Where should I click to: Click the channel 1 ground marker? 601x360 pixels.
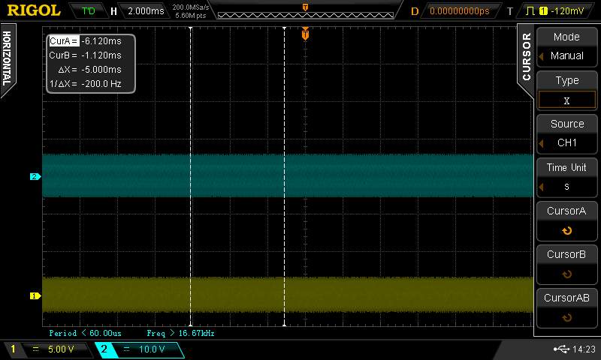click(35, 295)
